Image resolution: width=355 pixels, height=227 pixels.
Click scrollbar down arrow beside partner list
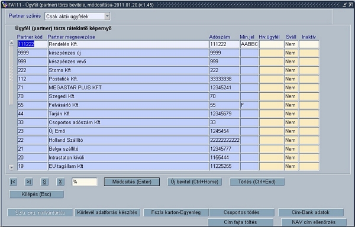click(11, 167)
